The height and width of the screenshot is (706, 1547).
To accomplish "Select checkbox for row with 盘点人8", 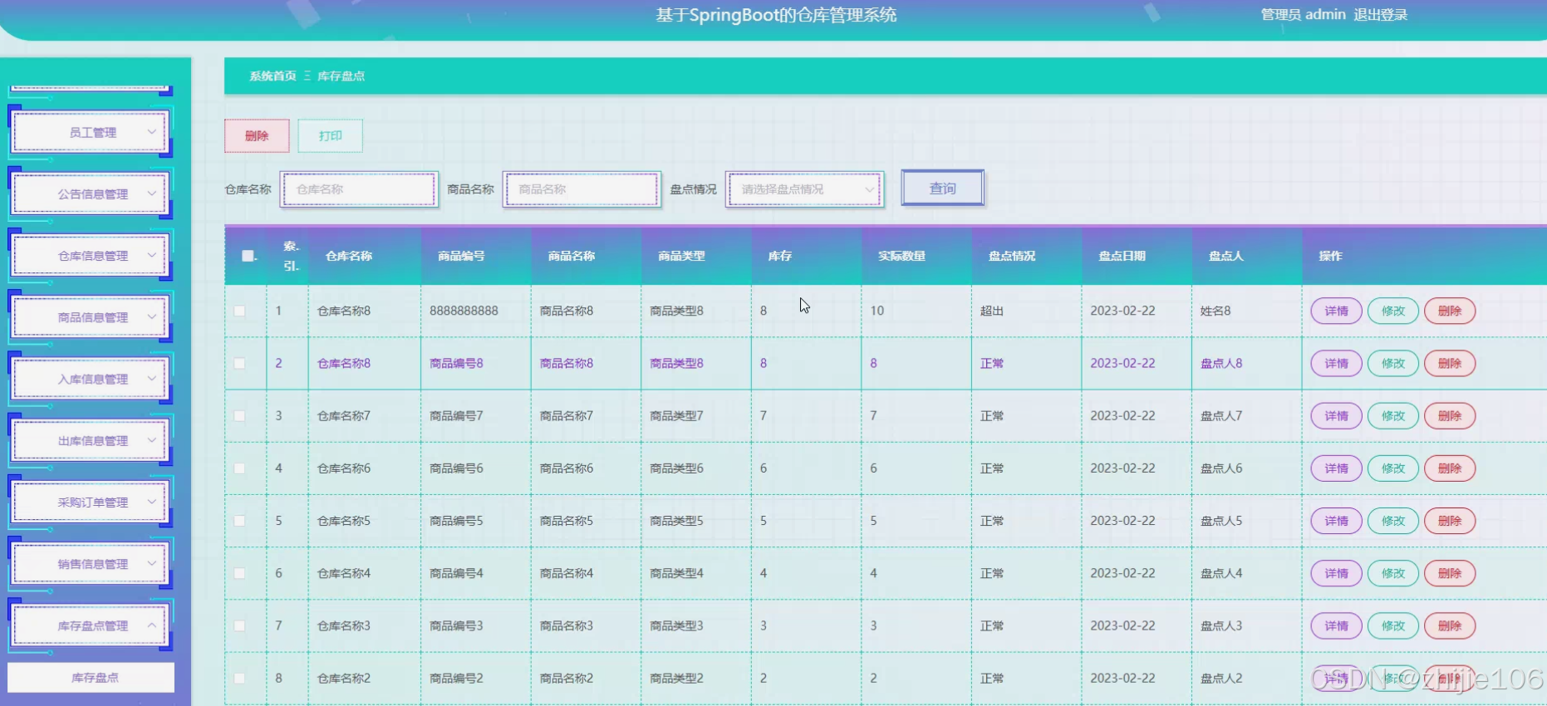I will (x=239, y=363).
